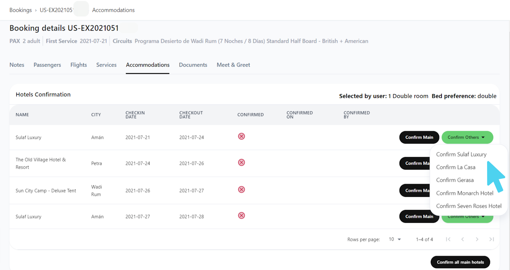Navigate to Bookings breadcrumb link

[21, 10]
